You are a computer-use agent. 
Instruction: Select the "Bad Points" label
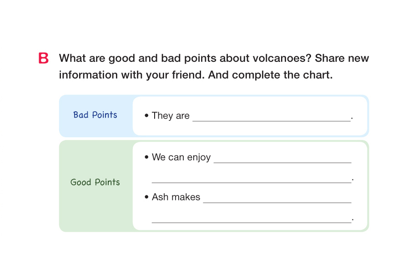[95, 115]
